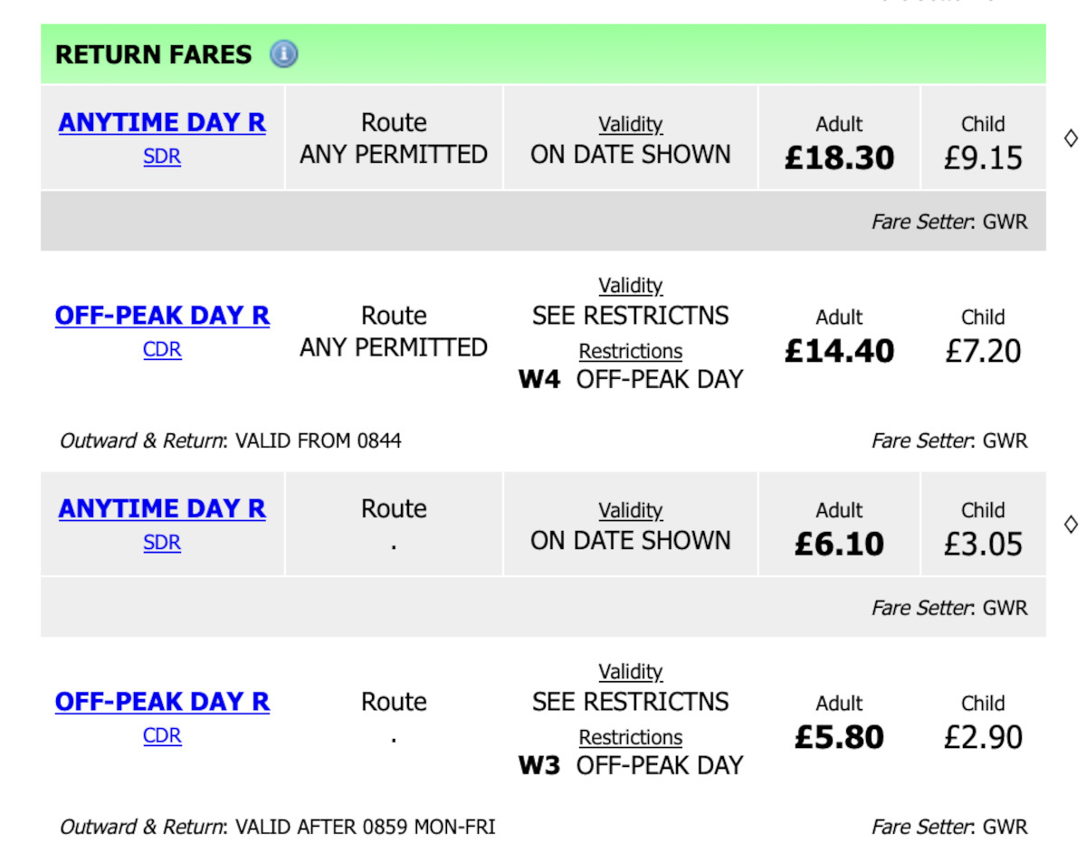Open the OFF-PEAK DAY R fare priced £5.80
The width and height of the screenshot is (1086, 852).
click(162, 702)
